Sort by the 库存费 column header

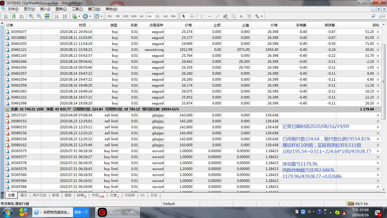coord(322,25)
